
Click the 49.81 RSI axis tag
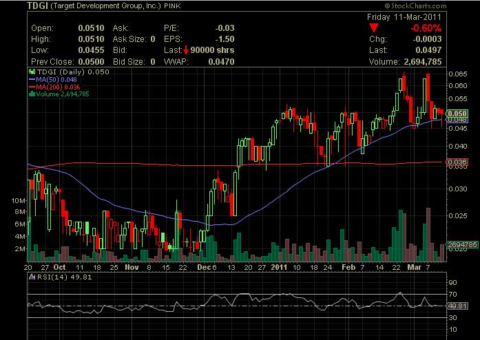click(x=457, y=306)
